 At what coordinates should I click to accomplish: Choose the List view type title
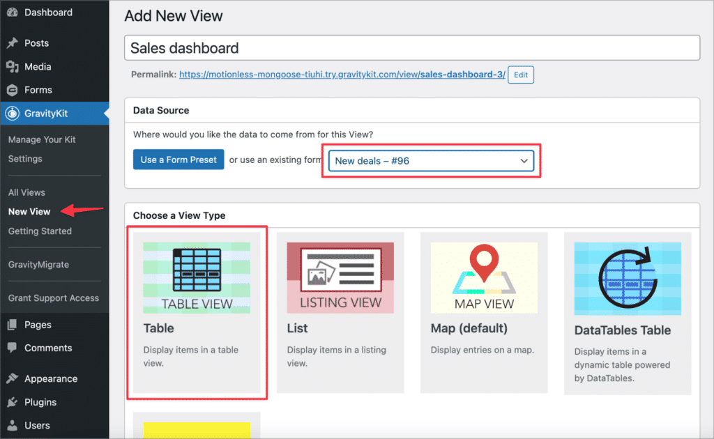click(297, 328)
